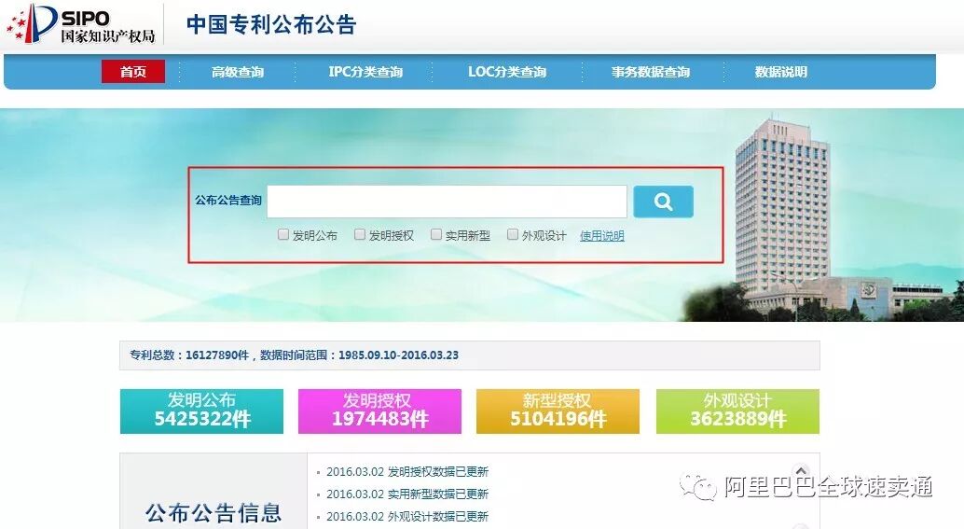The height and width of the screenshot is (529, 964).
Task: Open 2016.03.02 发明授权数据已更新 notice
Action: click(407, 472)
